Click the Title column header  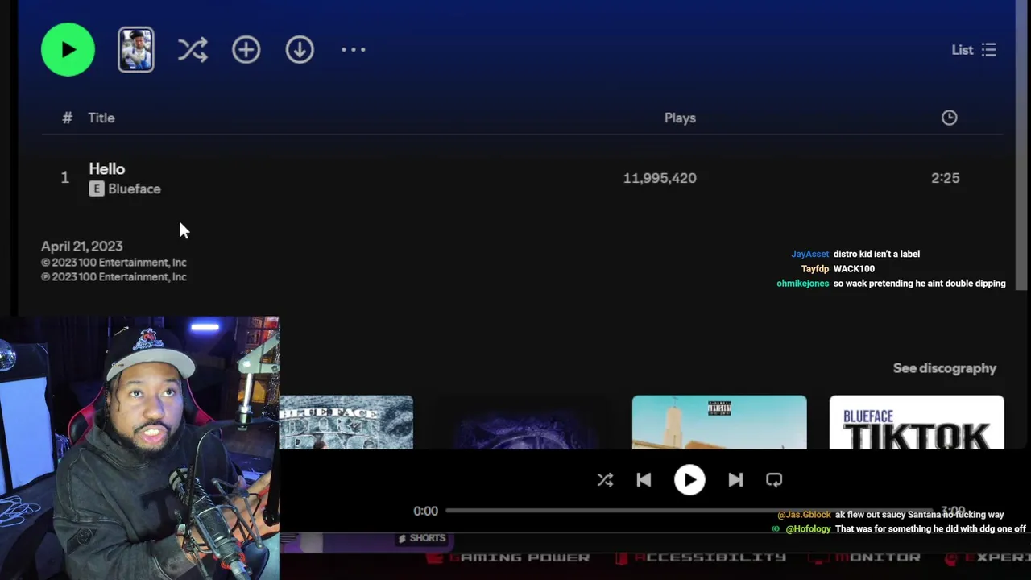[101, 118]
